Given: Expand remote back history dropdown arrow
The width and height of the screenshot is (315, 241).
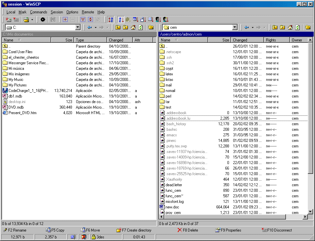Looking at the screenshot, I should tap(253, 27).
